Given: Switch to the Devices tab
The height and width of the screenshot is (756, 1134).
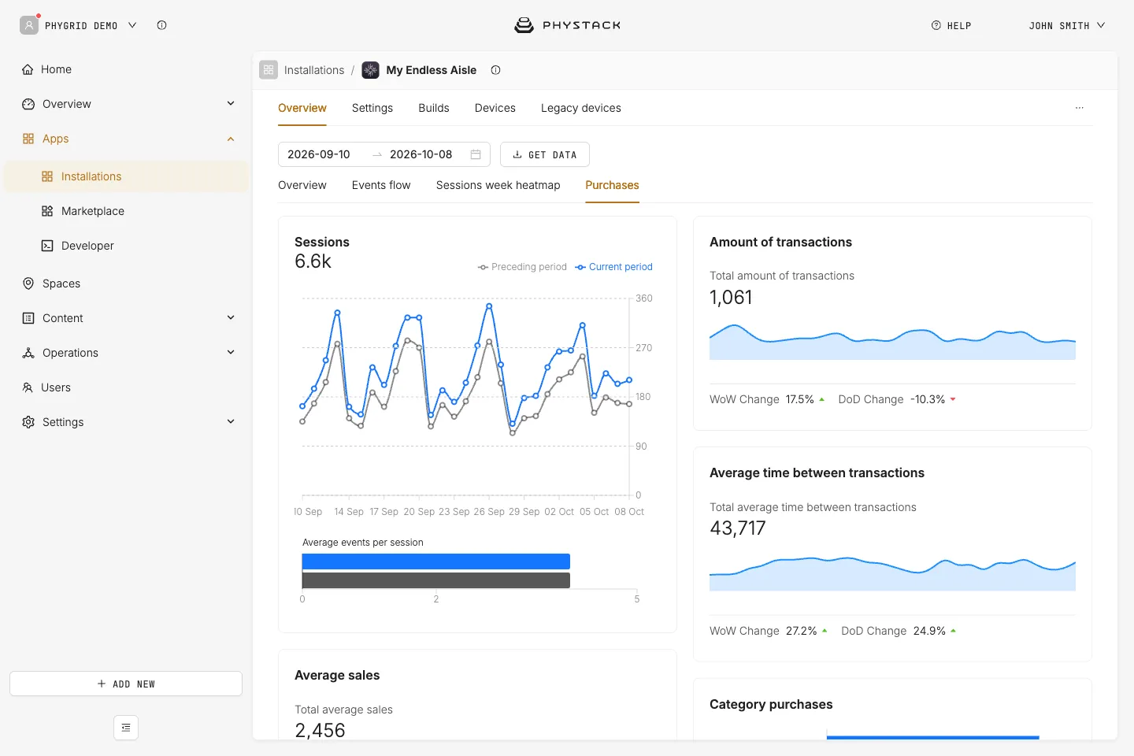Looking at the screenshot, I should coord(495,108).
